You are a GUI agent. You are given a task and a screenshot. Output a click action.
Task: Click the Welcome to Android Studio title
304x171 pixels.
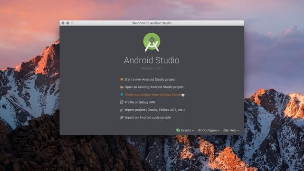(x=152, y=23)
